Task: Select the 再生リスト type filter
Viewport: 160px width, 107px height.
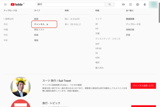Action: click(39, 30)
